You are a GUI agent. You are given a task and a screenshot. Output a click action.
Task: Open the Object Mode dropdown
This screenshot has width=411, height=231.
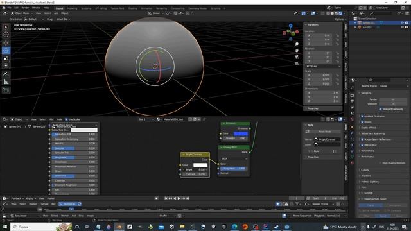[21, 13]
